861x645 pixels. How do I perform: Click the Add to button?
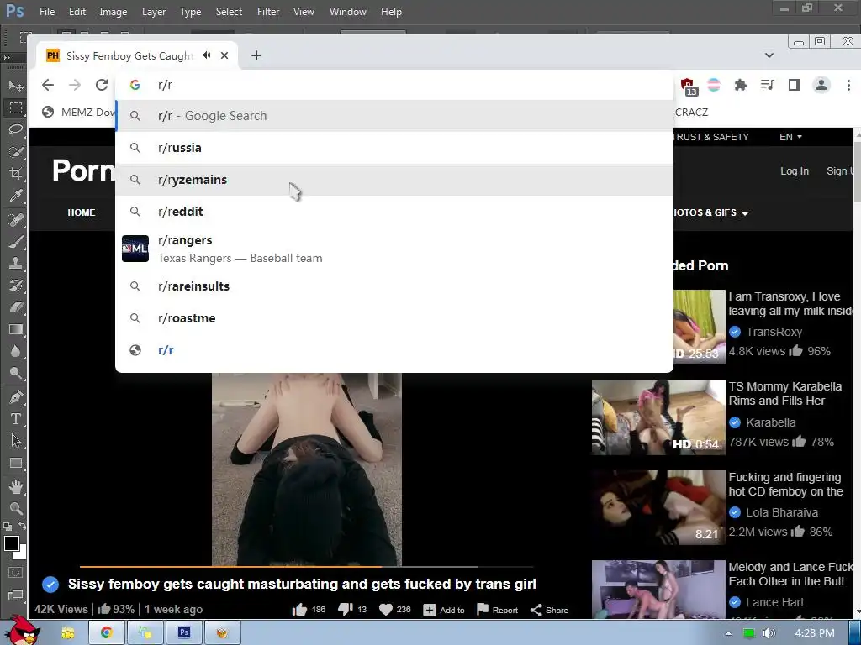click(444, 610)
